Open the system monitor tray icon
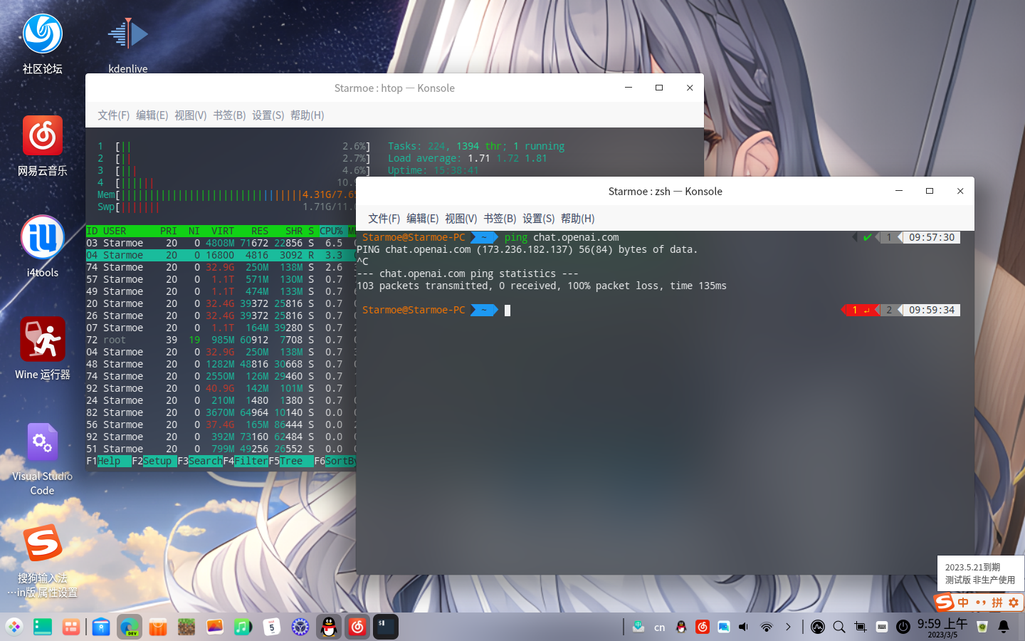1025x641 pixels. [818, 627]
